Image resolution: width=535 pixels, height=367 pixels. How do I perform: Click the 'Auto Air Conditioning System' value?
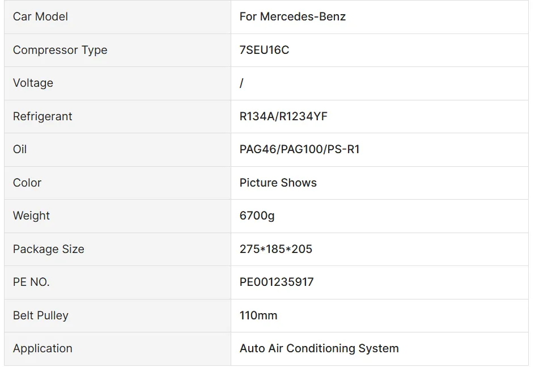coord(319,348)
